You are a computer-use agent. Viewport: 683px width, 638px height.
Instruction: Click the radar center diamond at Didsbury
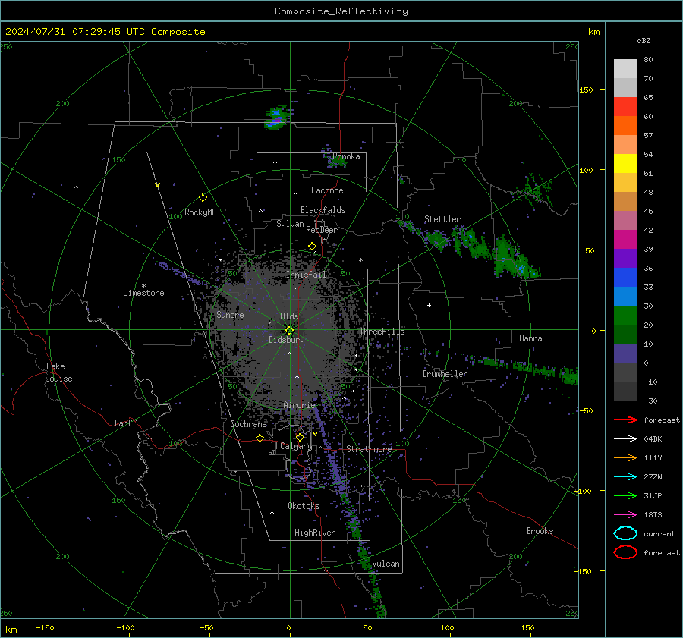289,331
